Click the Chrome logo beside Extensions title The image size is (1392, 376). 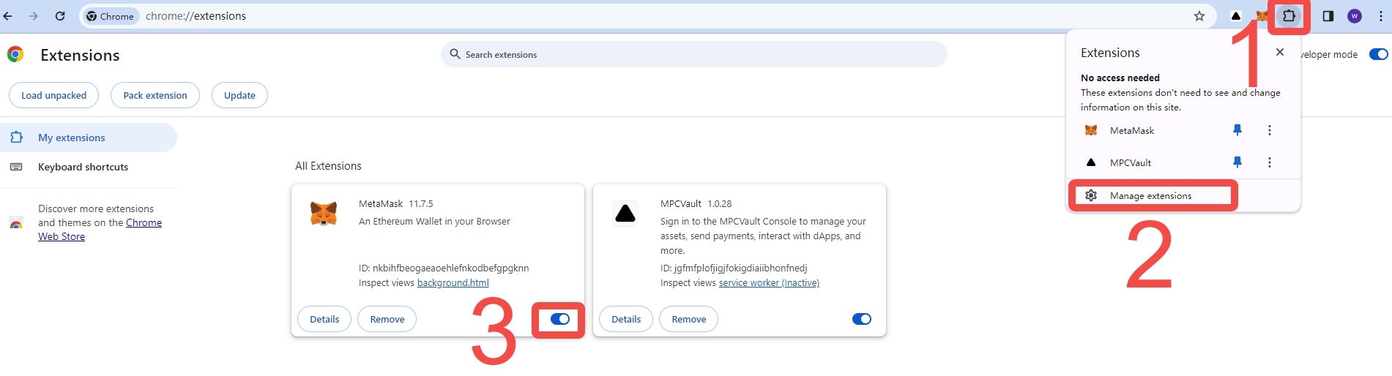15,54
